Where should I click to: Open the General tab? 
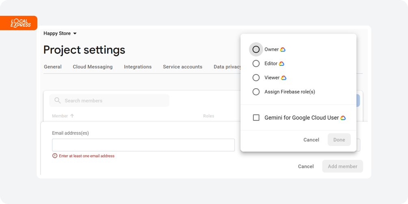click(x=52, y=67)
